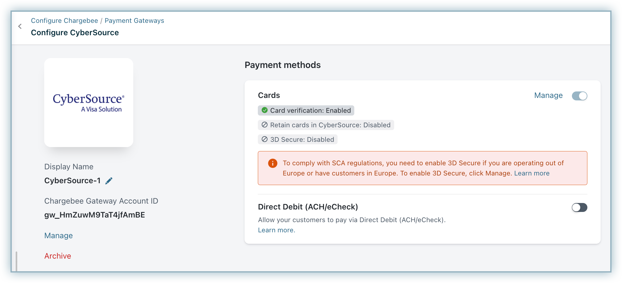Viewport: 622px width, 283px height.
Task: Click the CyberSource-1 display name text
Action: [x=72, y=181]
